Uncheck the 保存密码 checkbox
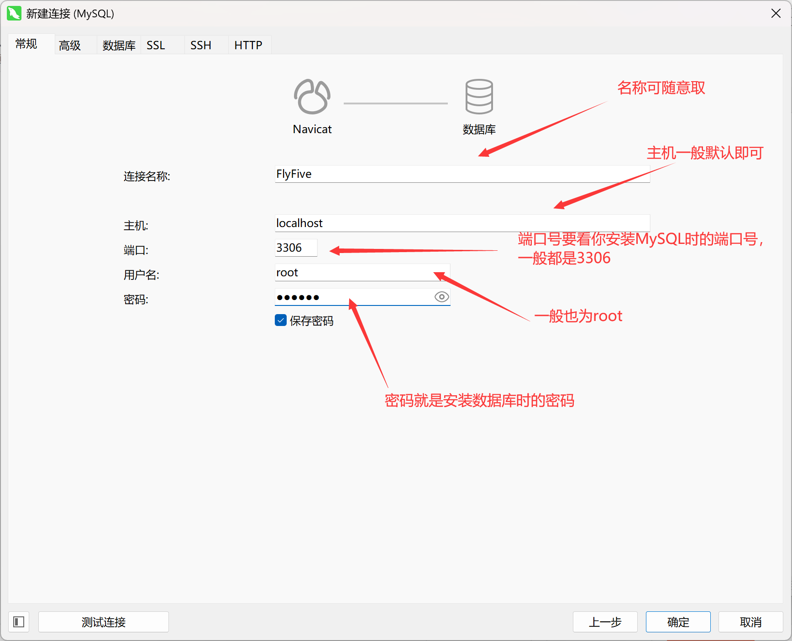The height and width of the screenshot is (641, 792). click(x=281, y=320)
